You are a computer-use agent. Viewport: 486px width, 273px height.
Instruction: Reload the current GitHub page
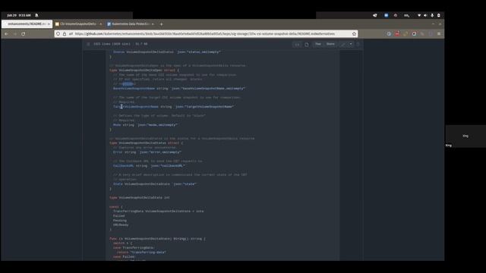click(x=24, y=33)
